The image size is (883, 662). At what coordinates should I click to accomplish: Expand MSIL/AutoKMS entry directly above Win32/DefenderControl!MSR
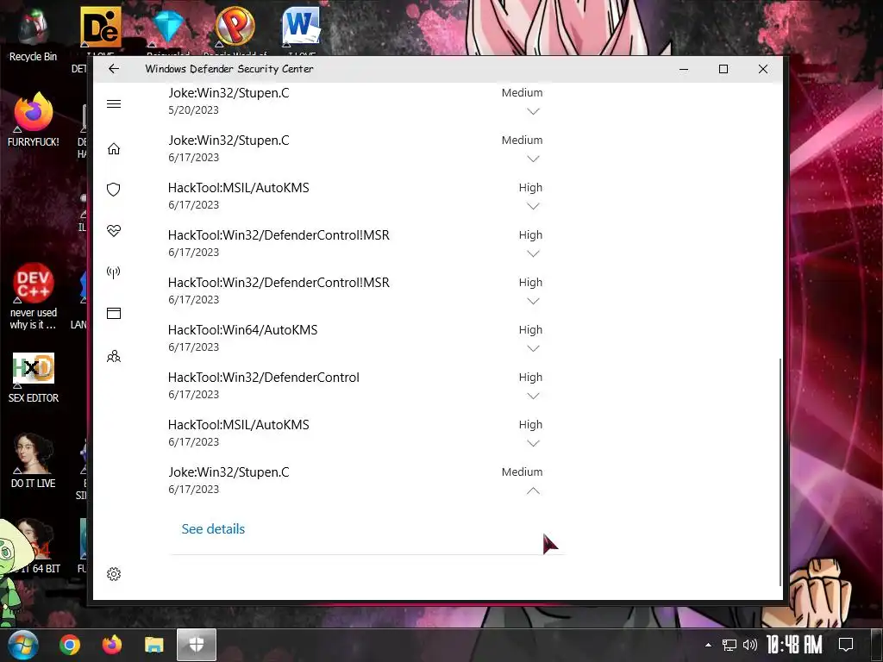coord(533,206)
